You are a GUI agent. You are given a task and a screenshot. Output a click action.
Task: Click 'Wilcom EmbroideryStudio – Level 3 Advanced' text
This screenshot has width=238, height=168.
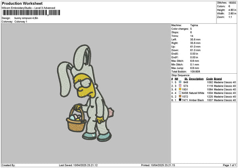pos(29,8)
